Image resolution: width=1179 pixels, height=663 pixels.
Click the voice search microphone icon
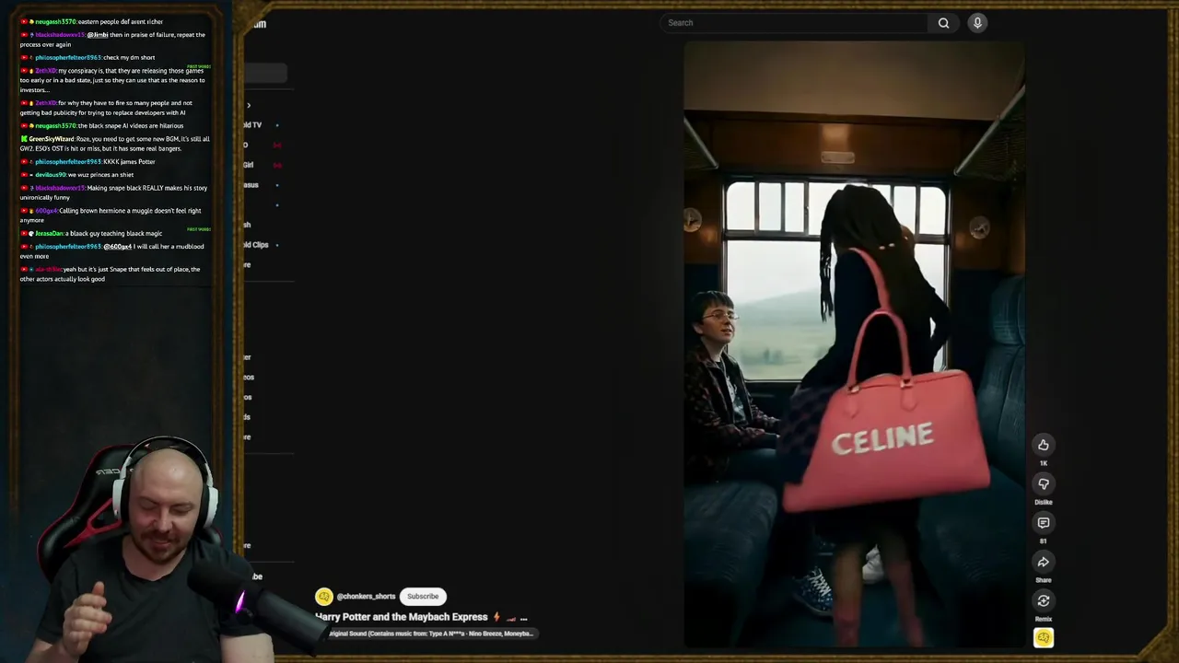[x=977, y=23]
